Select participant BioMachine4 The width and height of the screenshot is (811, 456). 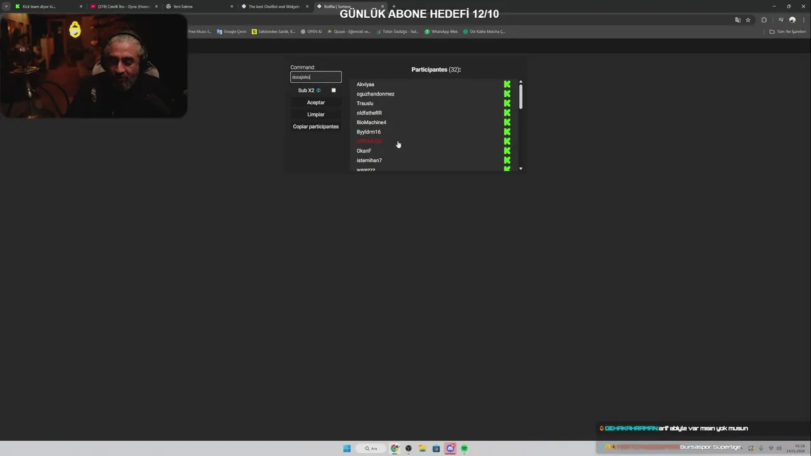(371, 122)
